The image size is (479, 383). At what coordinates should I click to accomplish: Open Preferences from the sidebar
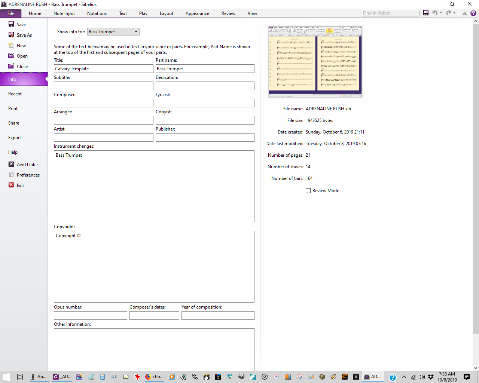click(24, 175)
